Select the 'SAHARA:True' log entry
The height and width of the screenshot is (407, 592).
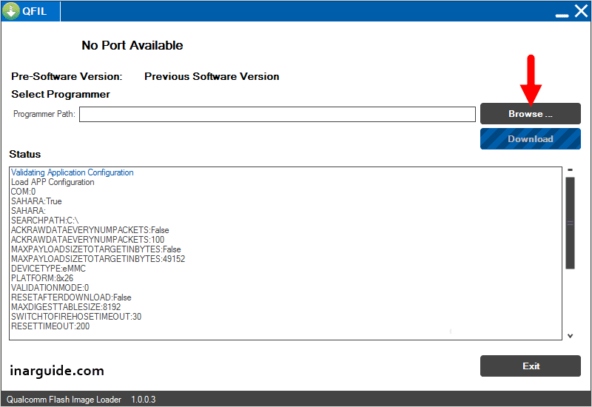[36, 201]
